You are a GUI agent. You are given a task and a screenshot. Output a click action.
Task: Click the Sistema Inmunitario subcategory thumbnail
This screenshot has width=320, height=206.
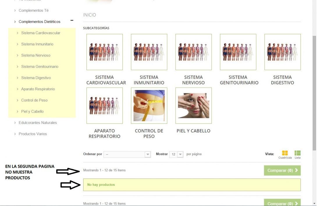(149, 52)
